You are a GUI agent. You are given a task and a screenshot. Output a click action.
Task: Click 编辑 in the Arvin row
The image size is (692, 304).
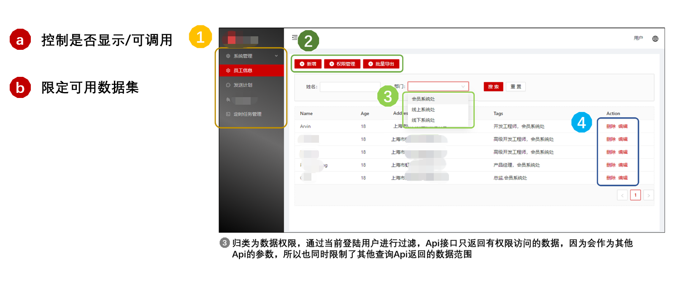[623, 126]
